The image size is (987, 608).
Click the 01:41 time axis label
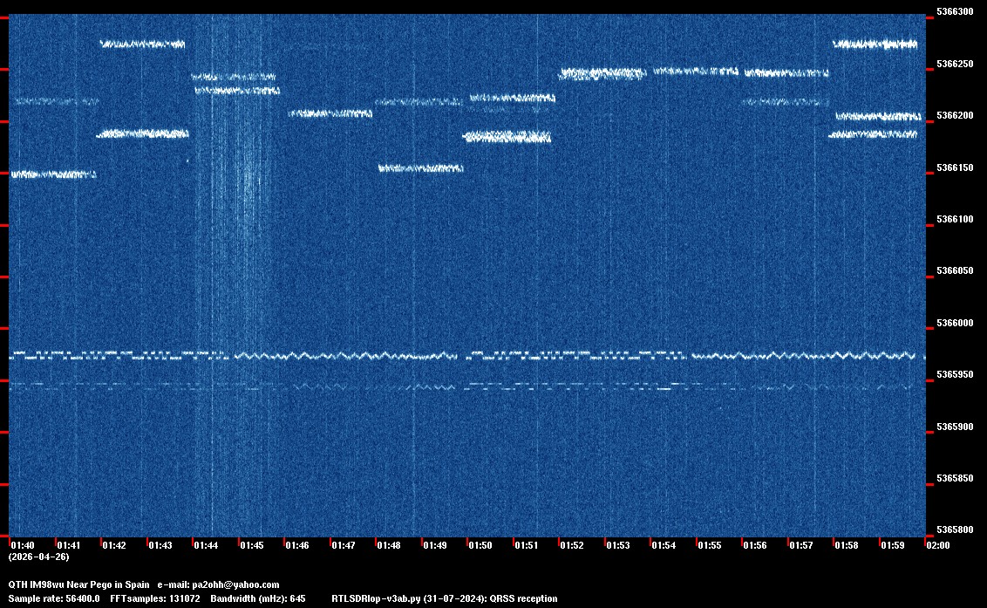(x=69, y=545)
